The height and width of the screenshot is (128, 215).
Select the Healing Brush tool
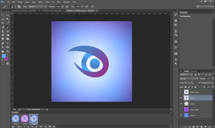[3, 27]
